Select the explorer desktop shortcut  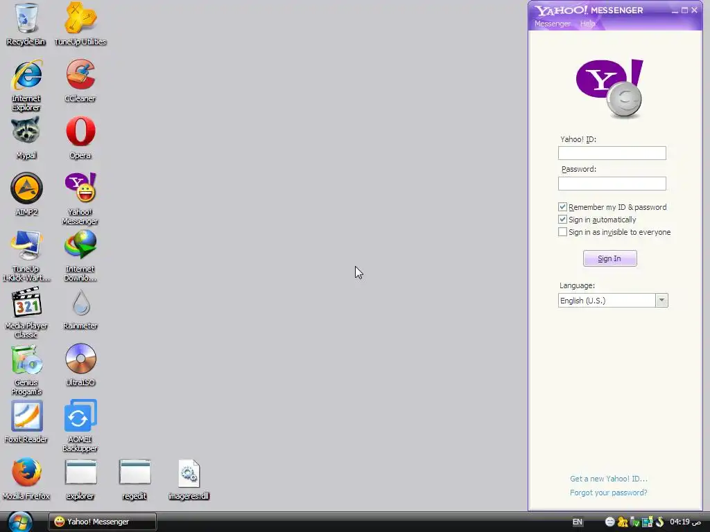(80, 479)
